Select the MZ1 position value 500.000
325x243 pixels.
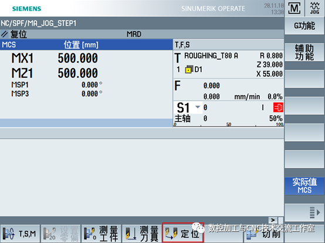pos(77,73)
